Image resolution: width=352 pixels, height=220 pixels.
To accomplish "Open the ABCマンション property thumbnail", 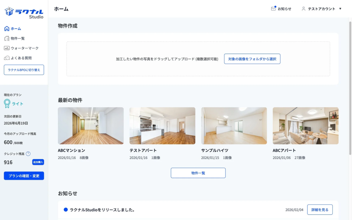I will pos(91,126).
